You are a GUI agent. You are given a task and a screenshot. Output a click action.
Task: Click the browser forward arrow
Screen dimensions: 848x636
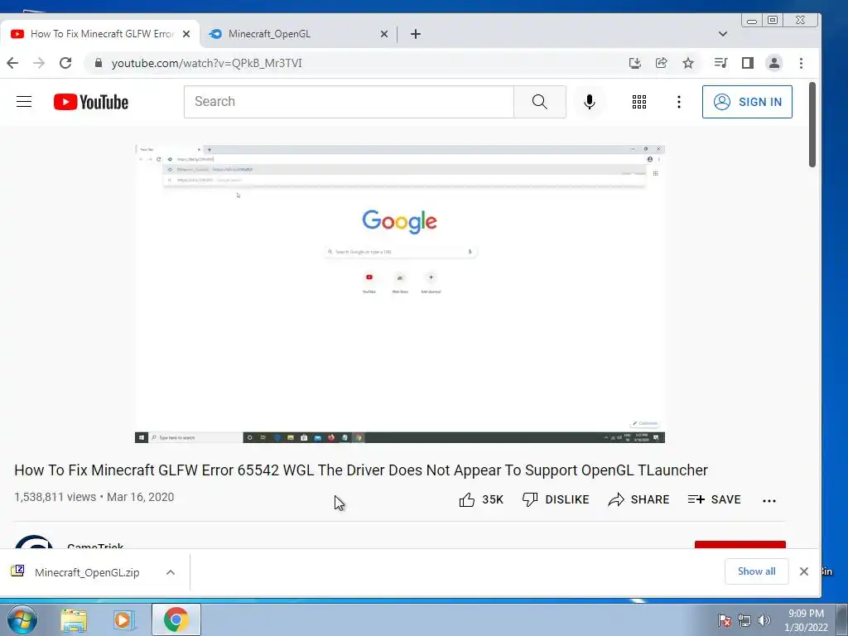tap(39, 63)
